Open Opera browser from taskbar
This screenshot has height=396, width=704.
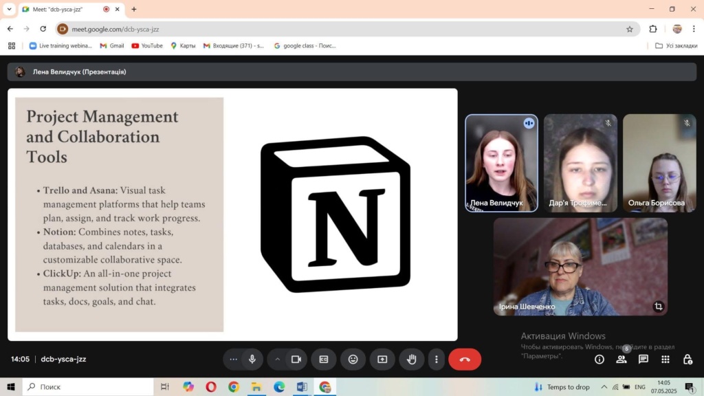(211, 386)
